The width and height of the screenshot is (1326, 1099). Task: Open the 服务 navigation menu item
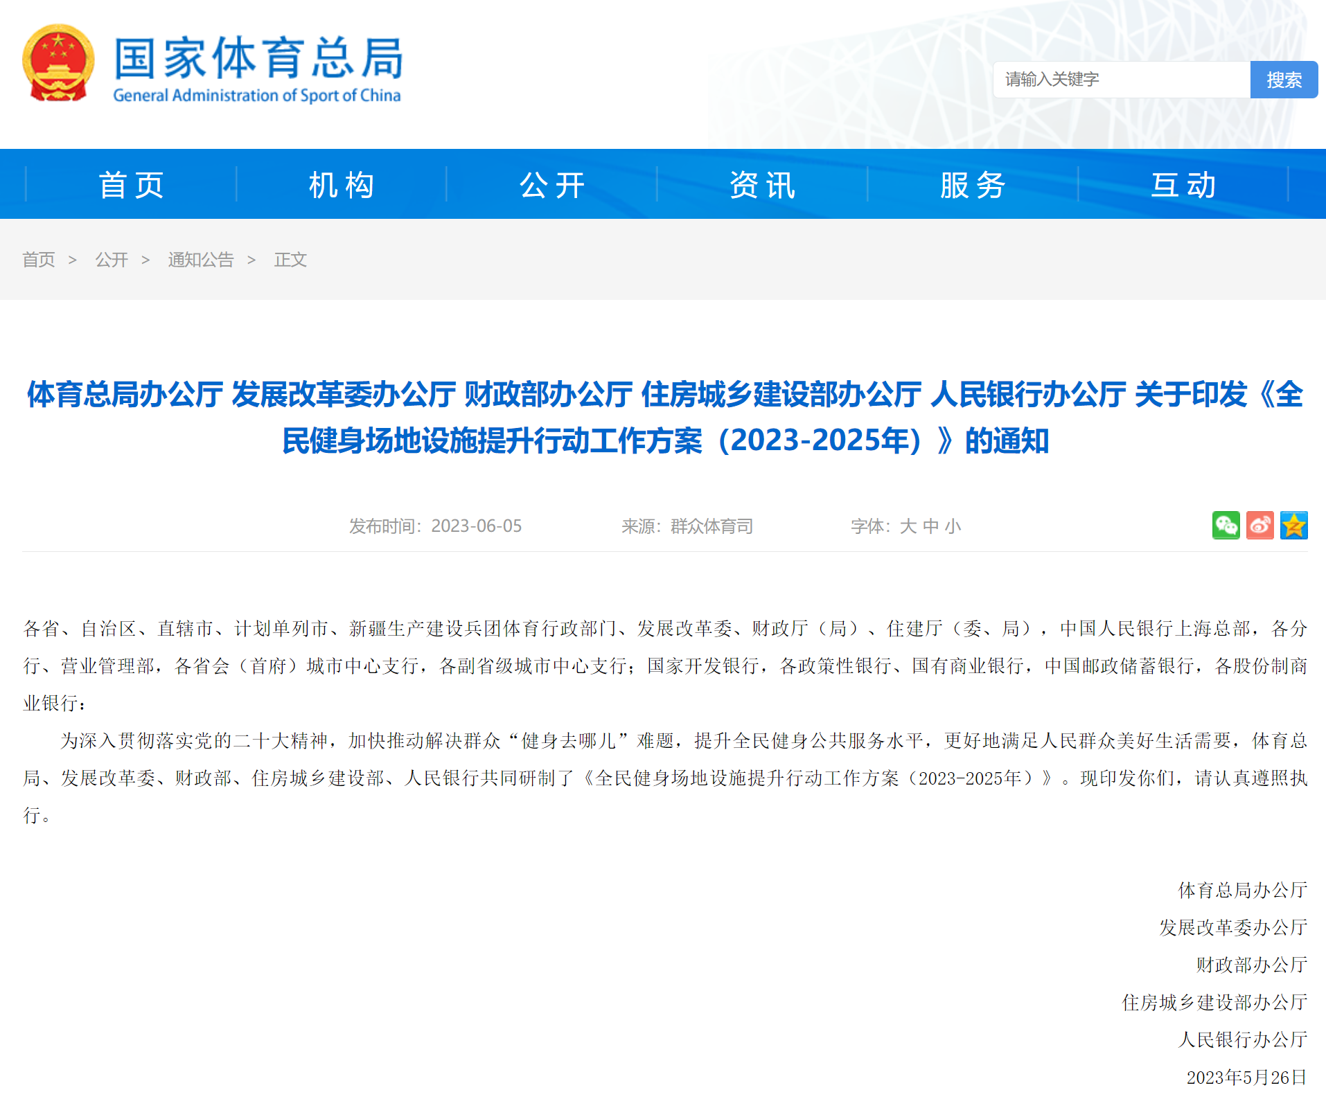pos(973,185)
